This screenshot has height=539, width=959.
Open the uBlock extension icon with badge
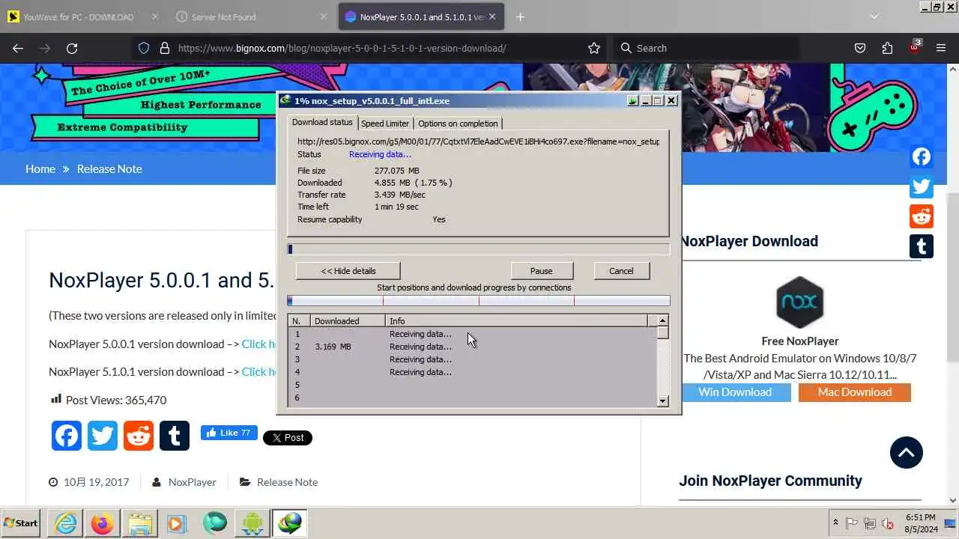[x=915, y=46]
